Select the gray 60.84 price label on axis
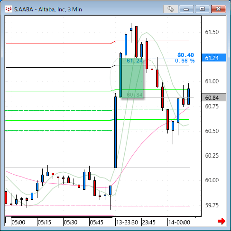Viewport: 231px width, 231px height. (x=214, y=98)
